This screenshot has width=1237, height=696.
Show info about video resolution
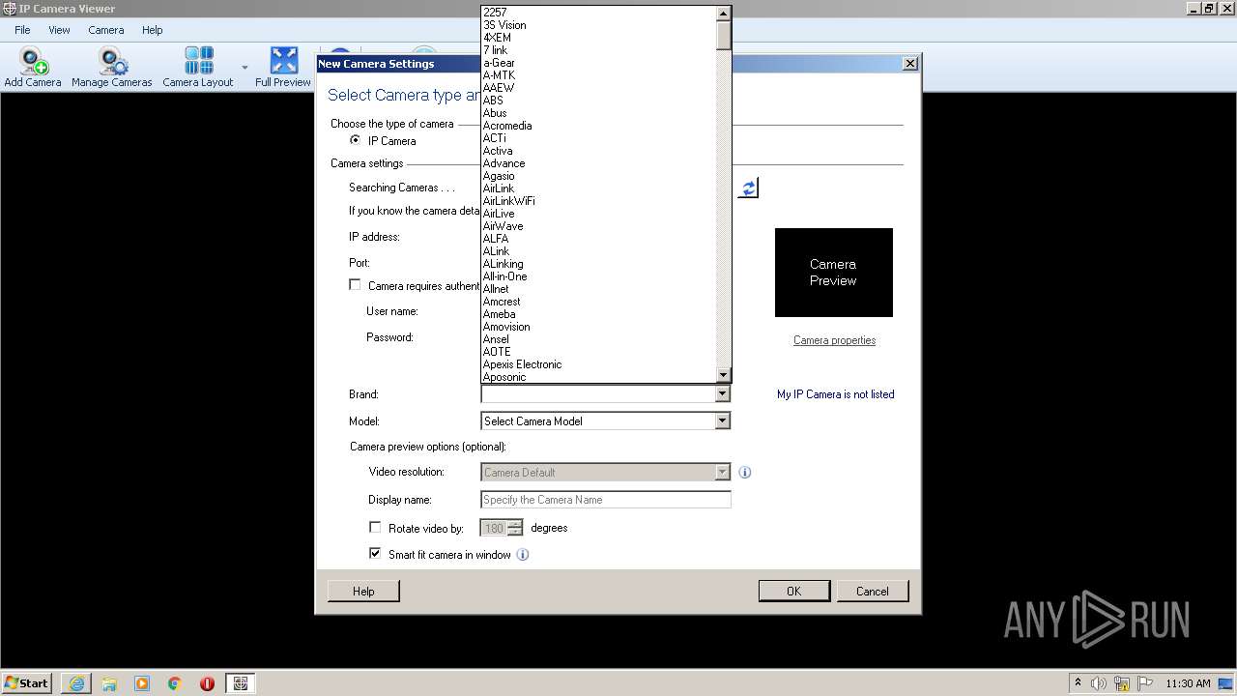(745, 473)
